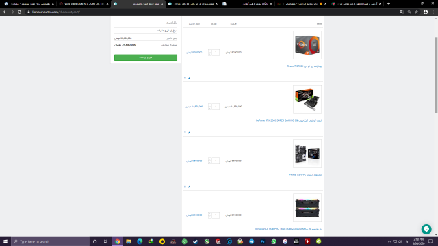The image size is (438, 246).
Task: Click the zoom magnifier icon in the address bar
Action: (409, 12)
